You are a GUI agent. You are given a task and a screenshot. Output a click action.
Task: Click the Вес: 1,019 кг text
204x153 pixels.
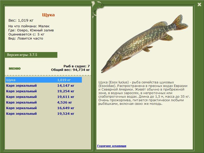coord(21,20)
